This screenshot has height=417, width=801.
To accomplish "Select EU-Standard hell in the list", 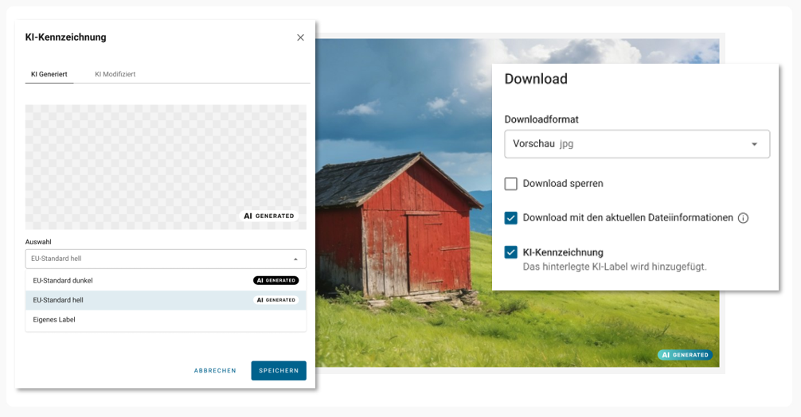I will point(166,300).
